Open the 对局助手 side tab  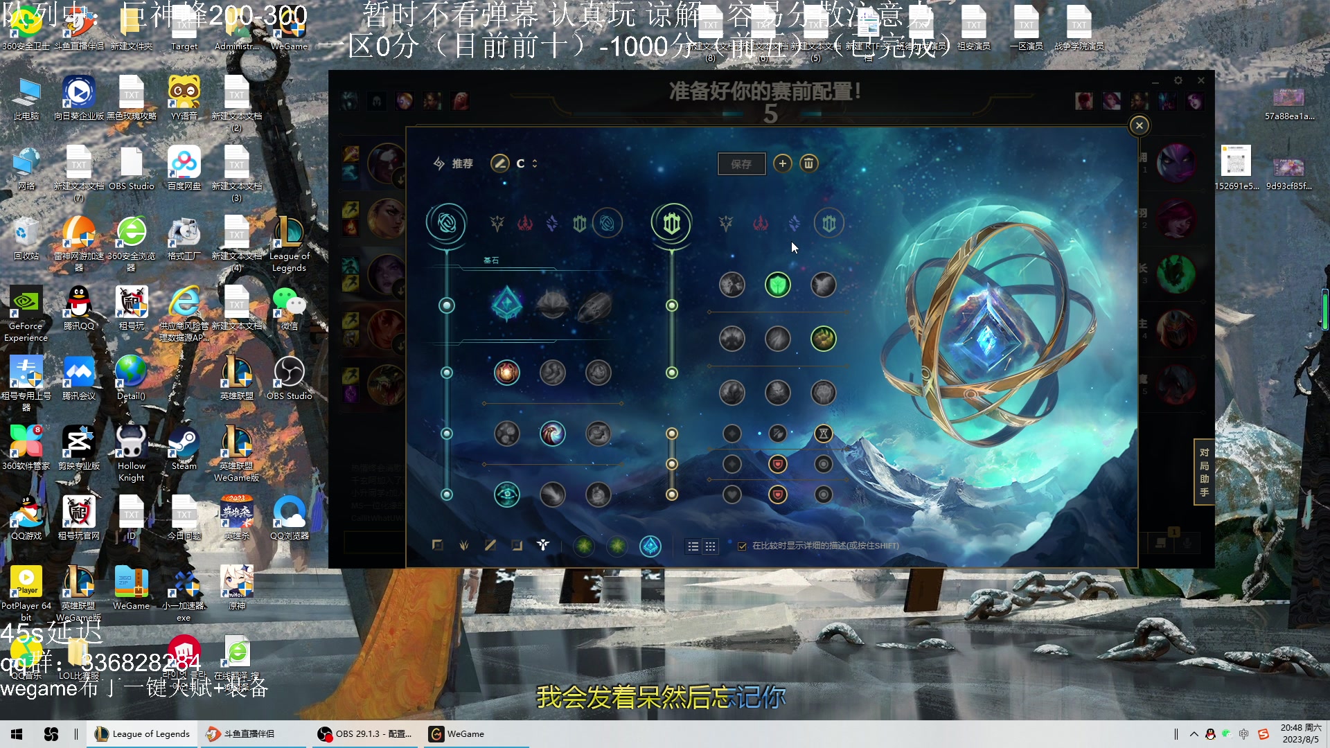point(1204,472)
